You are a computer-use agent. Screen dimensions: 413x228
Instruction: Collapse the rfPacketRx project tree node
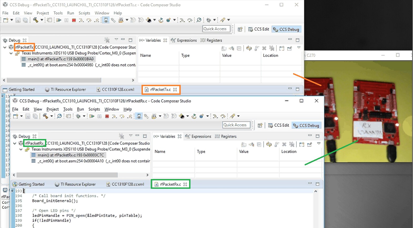[15, 143]
